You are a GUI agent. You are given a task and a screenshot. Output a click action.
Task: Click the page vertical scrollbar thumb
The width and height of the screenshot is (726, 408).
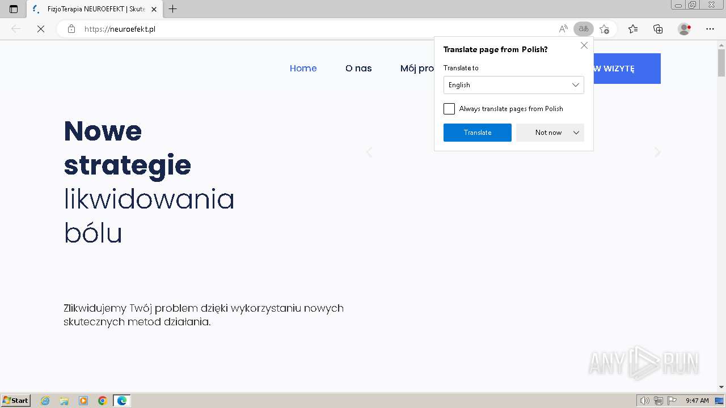[x=721, y=62]
